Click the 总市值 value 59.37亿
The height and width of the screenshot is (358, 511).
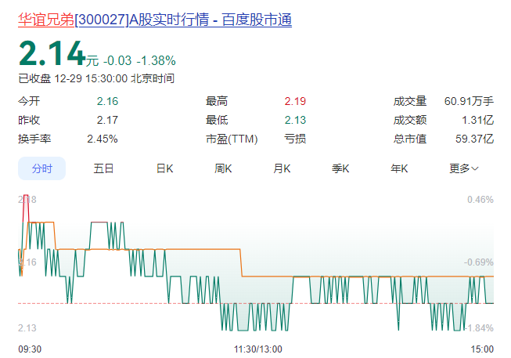[x=474, y=139]
